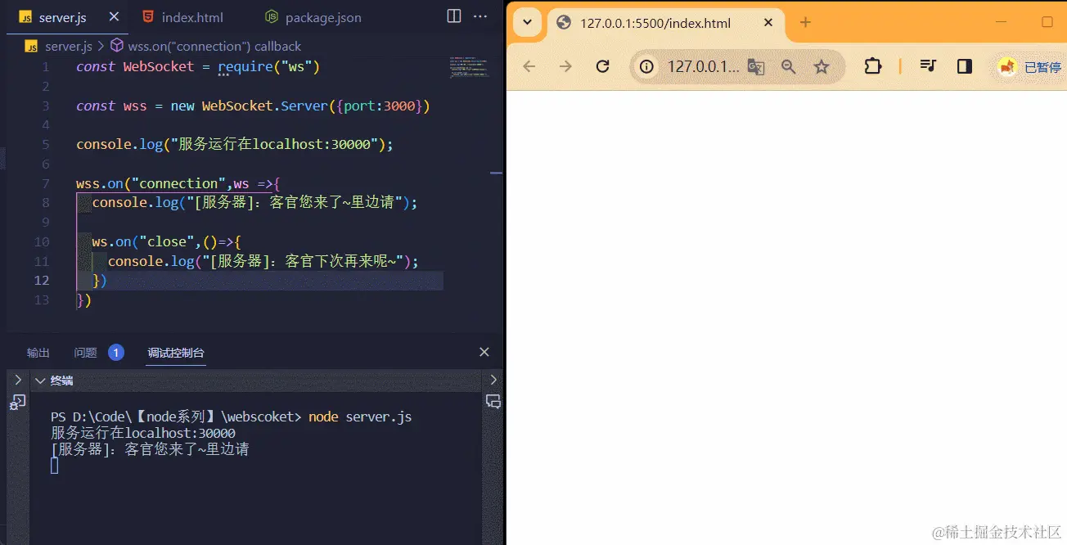This screenshot has height=545, width=1067.
Task: Open the 调试控制台 panel tab
Action: (x=176, y=353)
